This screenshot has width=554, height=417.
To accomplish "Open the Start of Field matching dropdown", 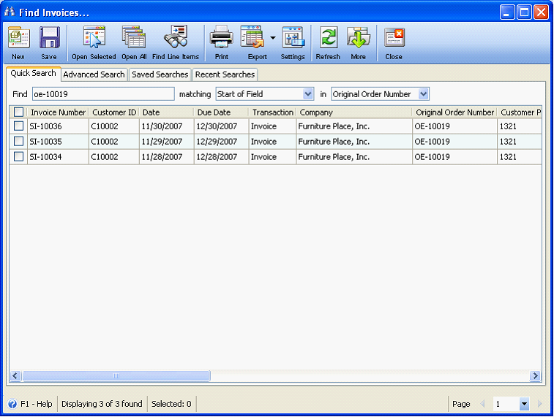I will point(308,94).
